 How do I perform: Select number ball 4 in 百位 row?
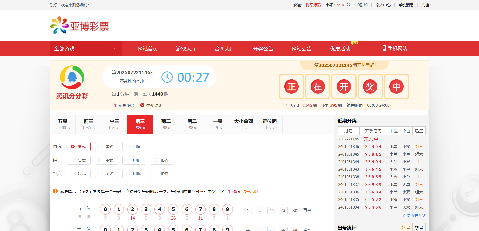(160, 209)
